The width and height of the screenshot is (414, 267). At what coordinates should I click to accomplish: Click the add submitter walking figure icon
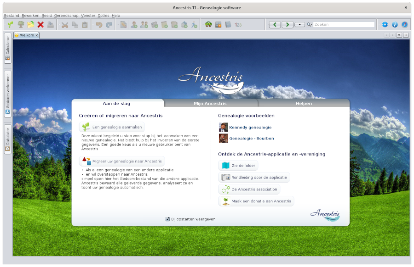(x=194, y=25)
